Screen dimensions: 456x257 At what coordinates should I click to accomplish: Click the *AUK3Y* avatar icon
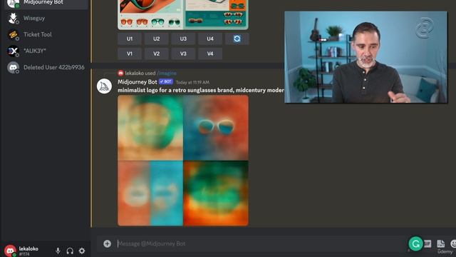(x=13, y=51)
